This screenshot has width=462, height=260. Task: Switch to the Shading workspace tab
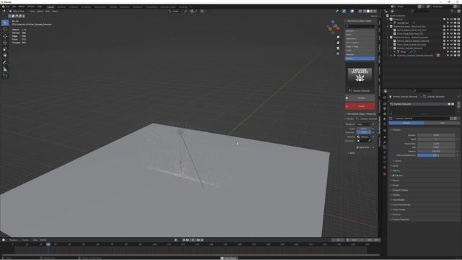(x=113, y=6)
